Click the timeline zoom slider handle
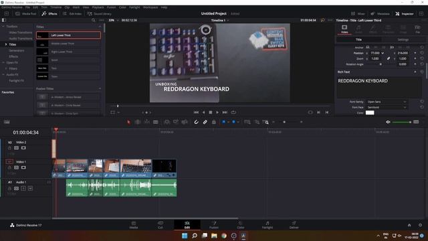Viewport: 428px width, 241px height. [x=284, y=122]
